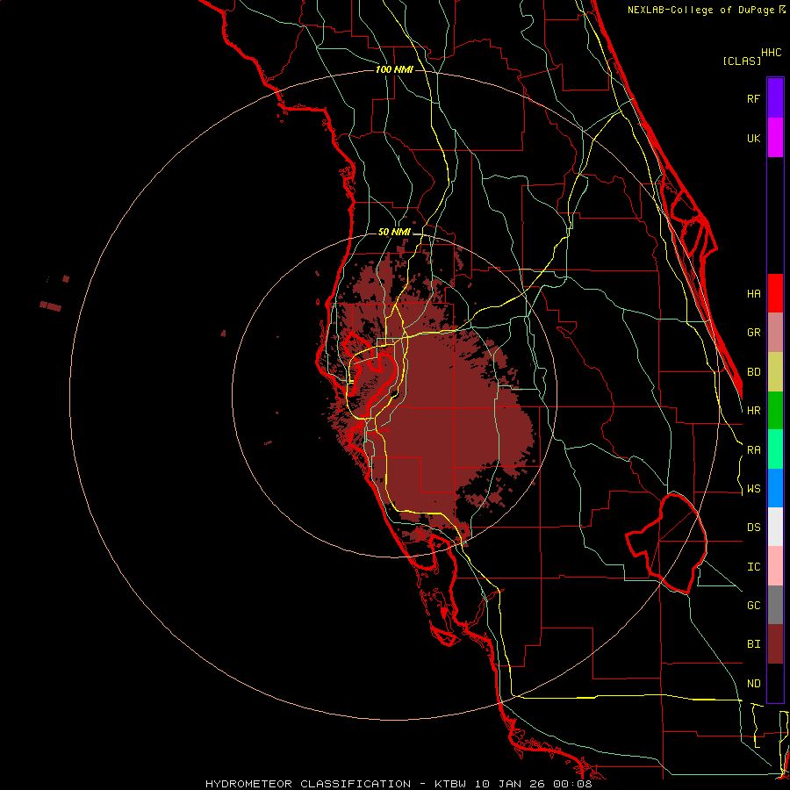Click the HR green legend swatch
This screenshot has width=790, height=790.
point(775,411)
